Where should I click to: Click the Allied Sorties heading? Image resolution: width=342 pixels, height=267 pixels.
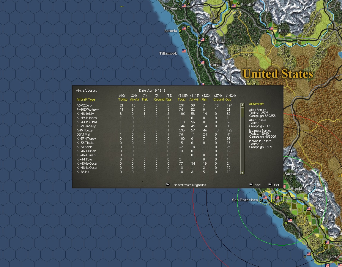coord(258,110)
